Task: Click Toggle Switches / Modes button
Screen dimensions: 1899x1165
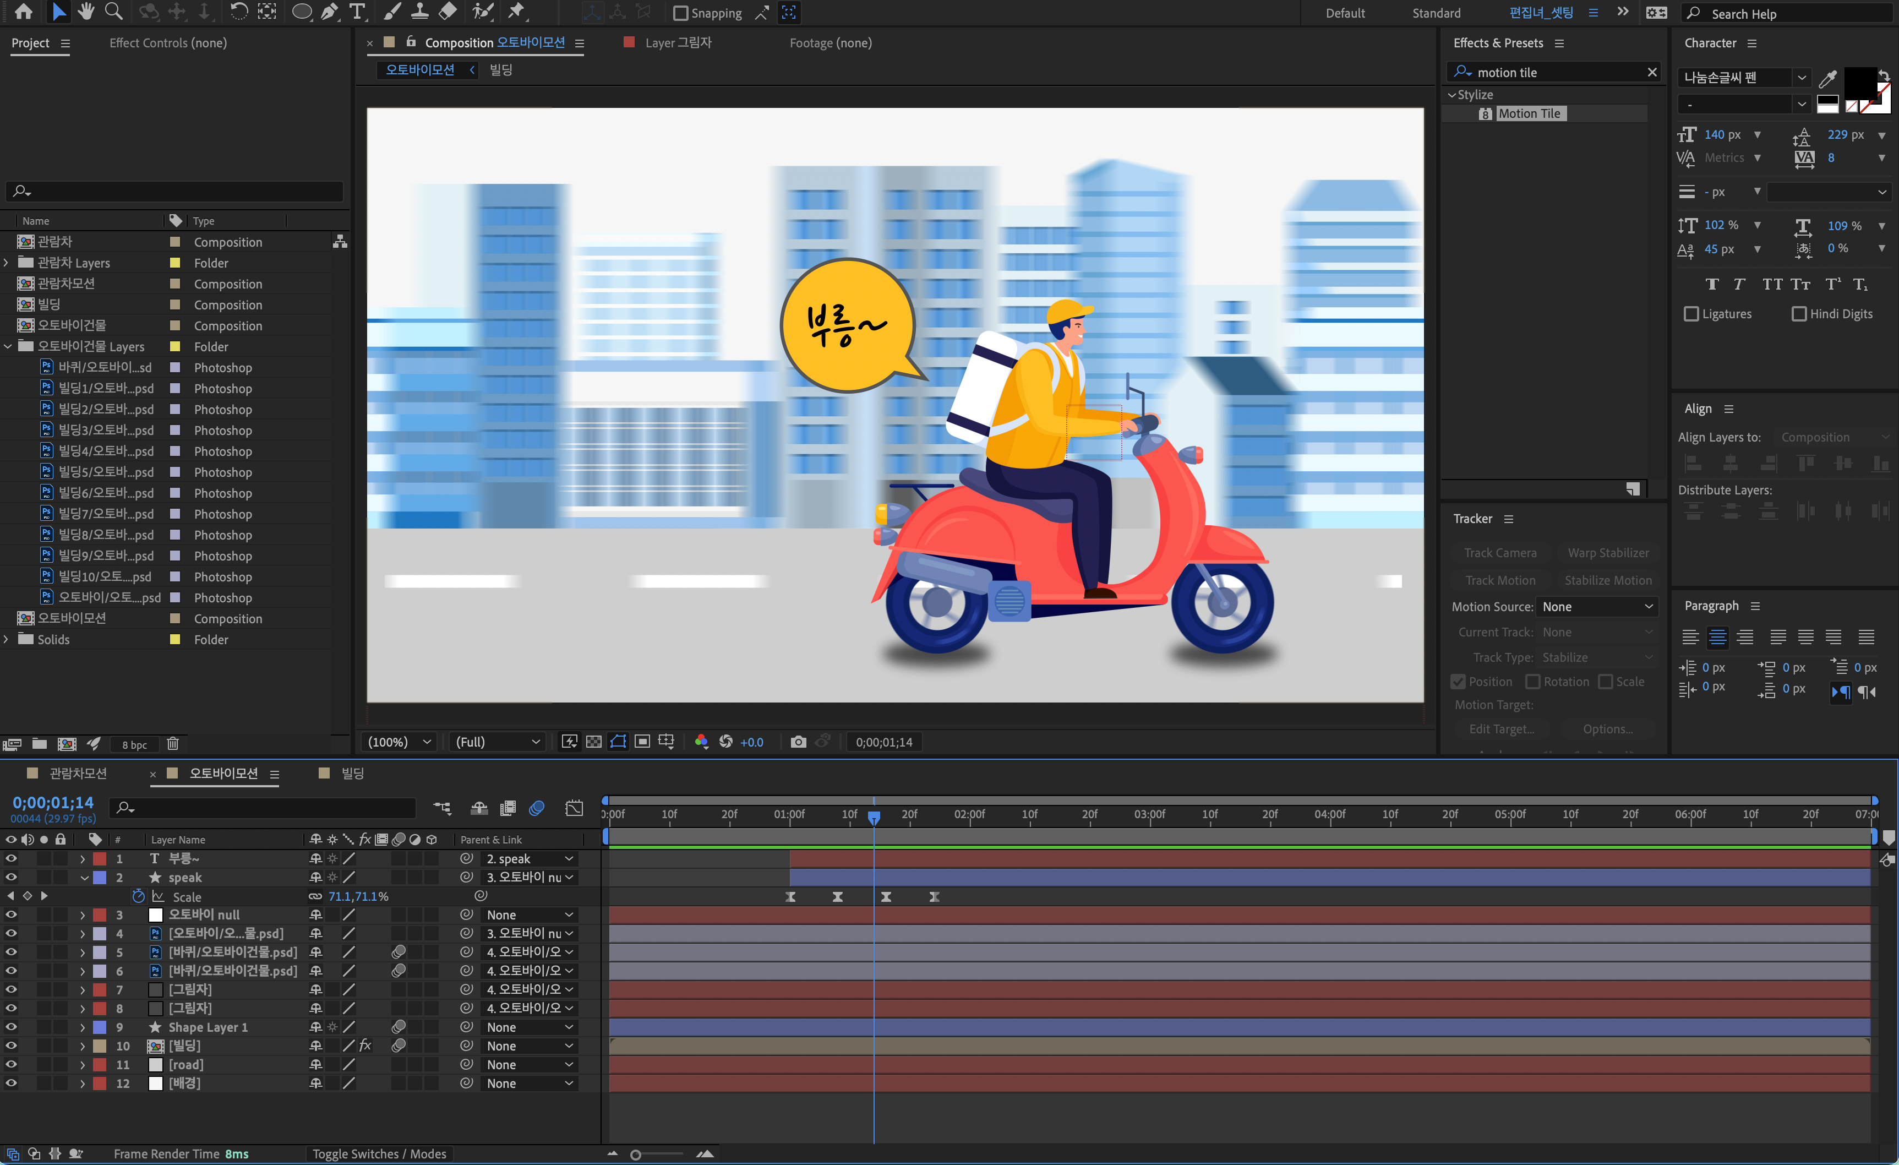Action: click(x=379, y=1153)
